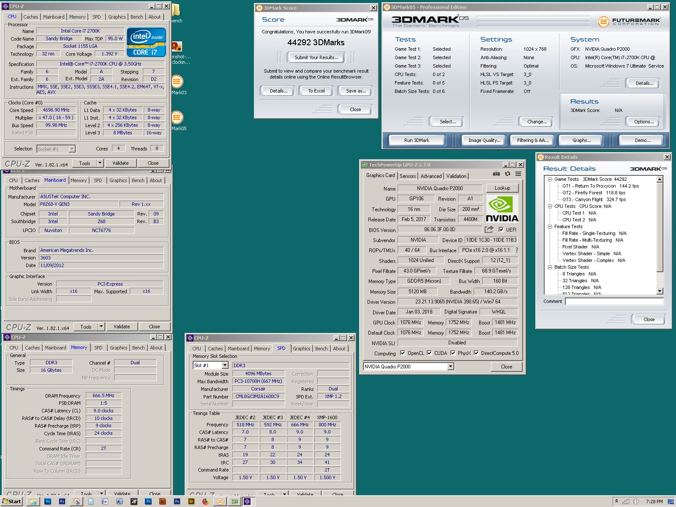The image size is (676, 507).
Task: Click the GPU-Z refresh icon
Action: click(x=507, y=174)
